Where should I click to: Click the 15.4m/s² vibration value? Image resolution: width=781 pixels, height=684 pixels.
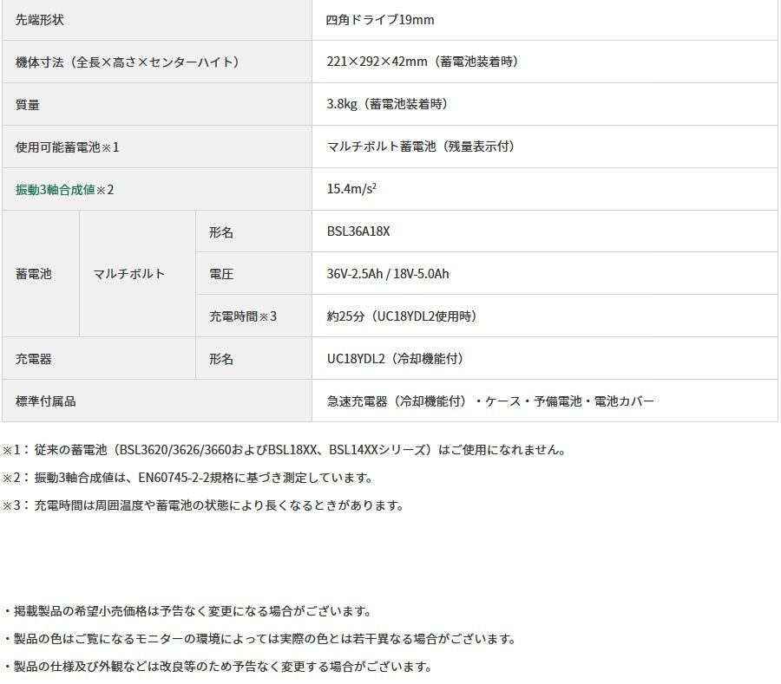click(x=340, y=188)
